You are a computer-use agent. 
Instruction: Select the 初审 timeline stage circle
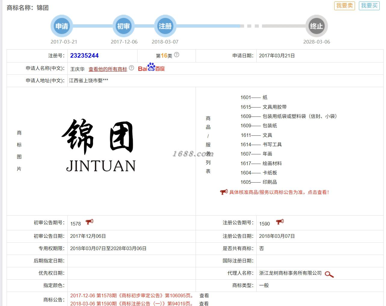coord(123,26)
